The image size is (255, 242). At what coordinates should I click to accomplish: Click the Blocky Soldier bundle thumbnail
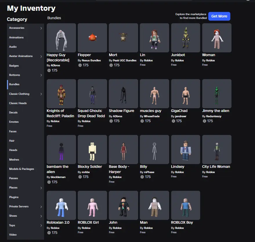click(x=92, y=150)
